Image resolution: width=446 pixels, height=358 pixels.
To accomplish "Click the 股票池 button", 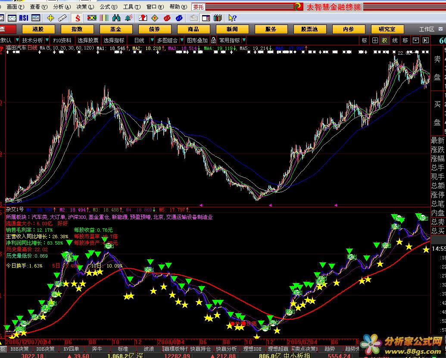I will pyautogui.click(x=310, y=29).
